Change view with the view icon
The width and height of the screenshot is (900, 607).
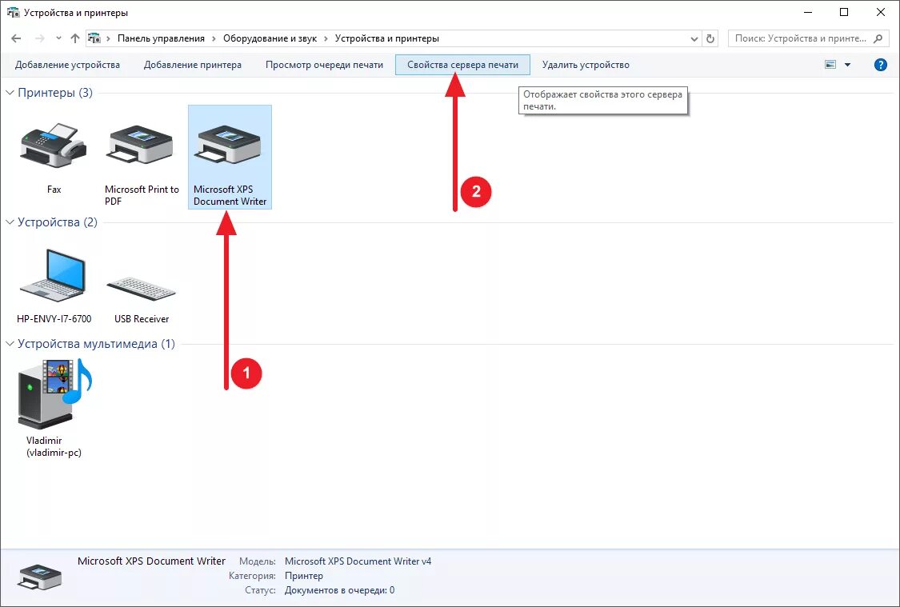tap(830, 65)
